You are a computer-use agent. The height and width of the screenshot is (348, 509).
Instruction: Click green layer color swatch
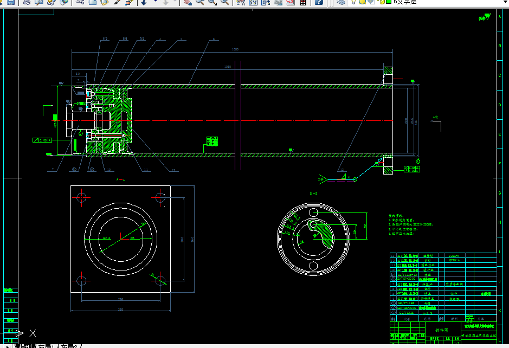point(389,2)
